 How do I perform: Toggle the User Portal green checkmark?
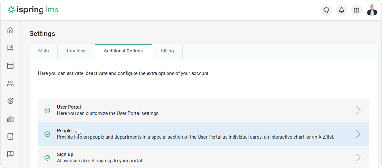coord(47,111)
